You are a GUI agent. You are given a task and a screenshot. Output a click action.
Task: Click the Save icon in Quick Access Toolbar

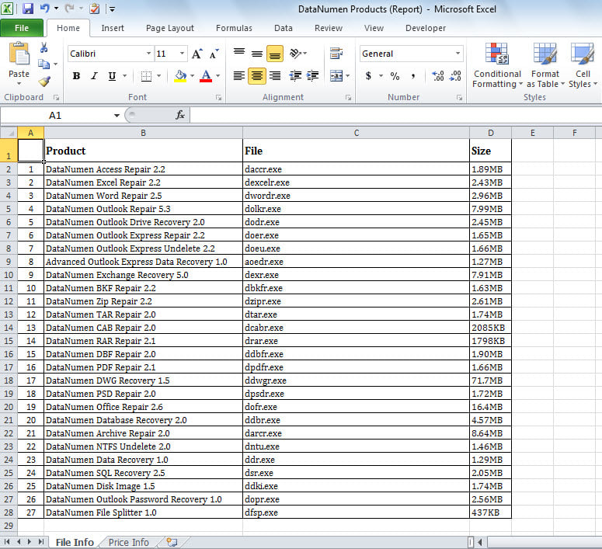coord(28,9)
